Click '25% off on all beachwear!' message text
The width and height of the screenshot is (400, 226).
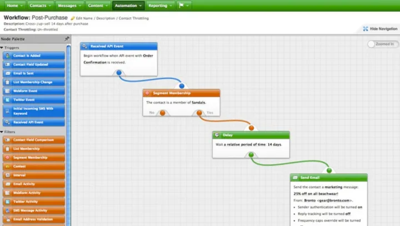[x=316, y=194]
